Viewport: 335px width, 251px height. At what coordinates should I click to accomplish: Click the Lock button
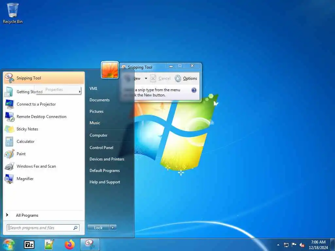[x=98, y=228]
